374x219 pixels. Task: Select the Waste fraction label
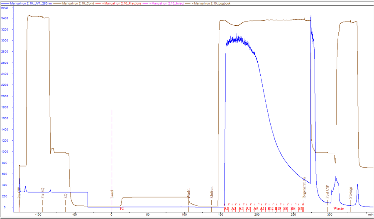(338, 209)
